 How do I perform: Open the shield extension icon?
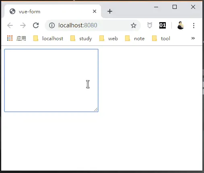[150, 25]
